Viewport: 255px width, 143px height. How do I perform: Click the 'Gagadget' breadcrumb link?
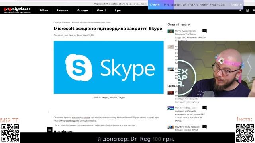57,23
